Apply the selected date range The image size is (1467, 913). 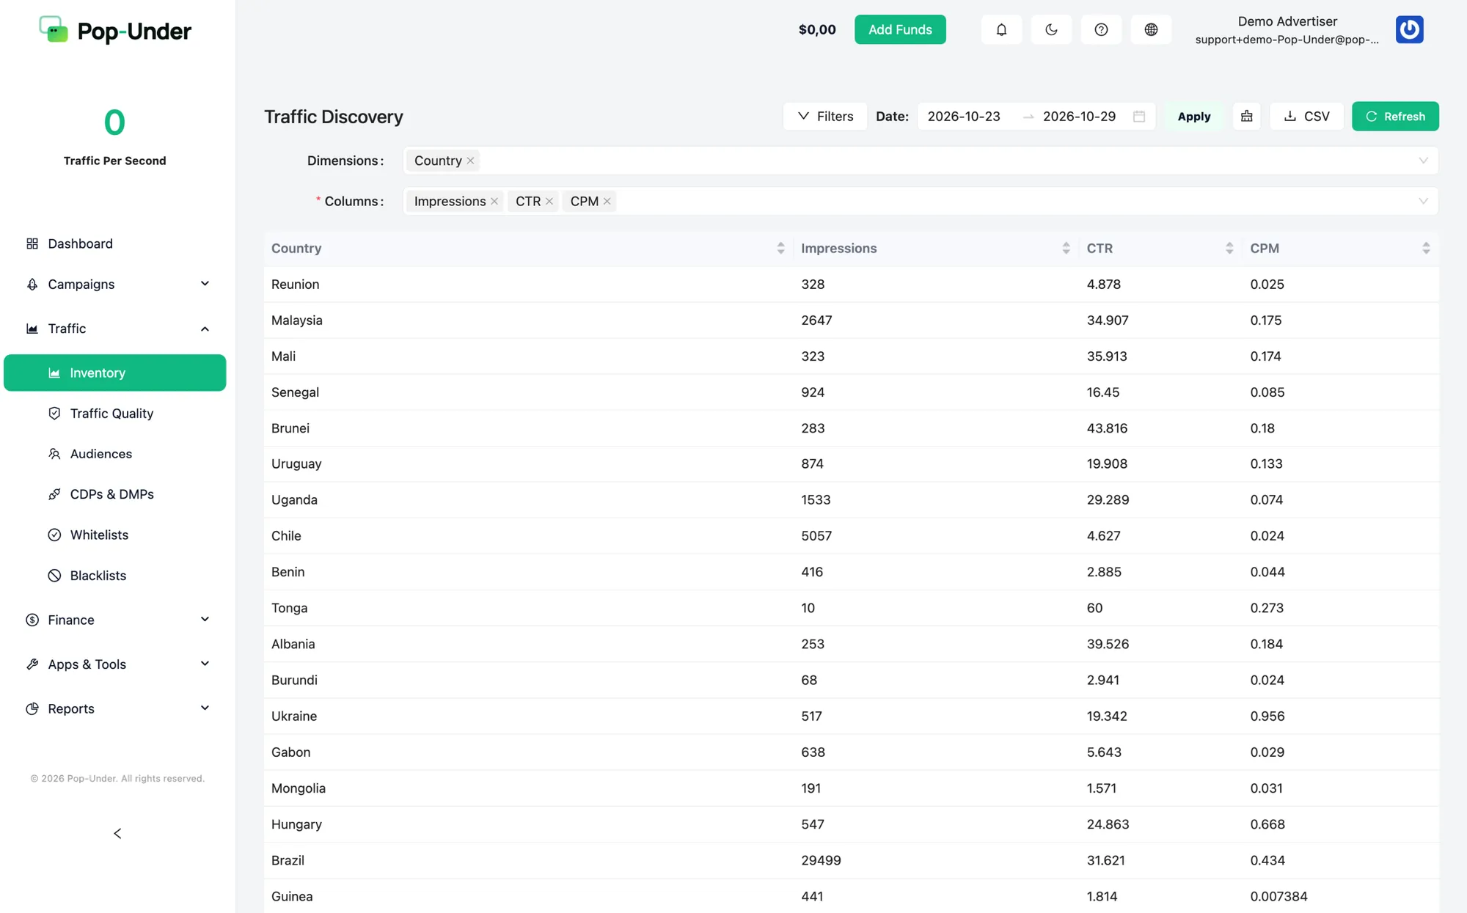(x=1193, y=117)
